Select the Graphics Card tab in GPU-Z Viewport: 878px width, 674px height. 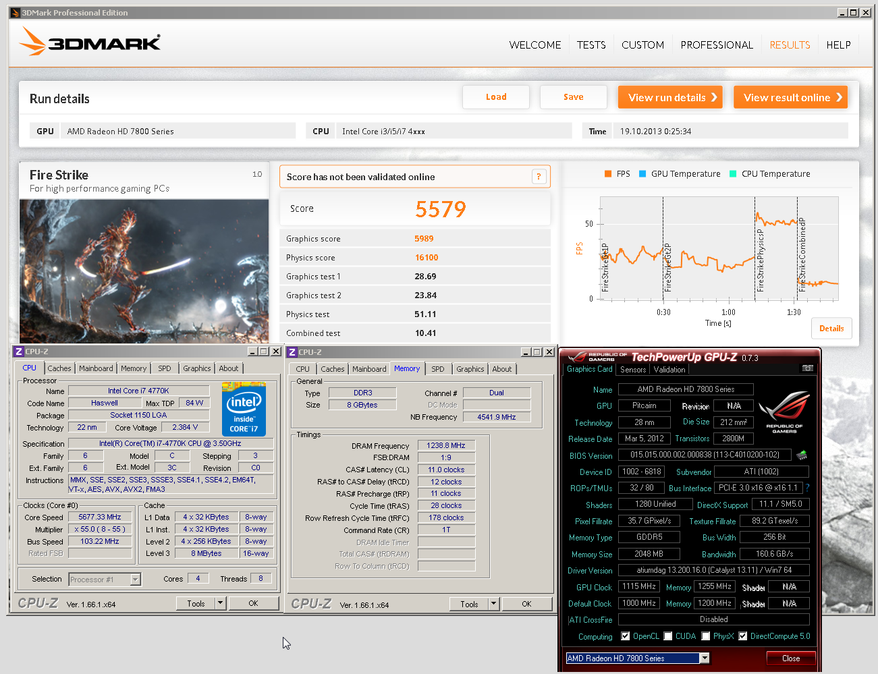[x=589, y=369]
